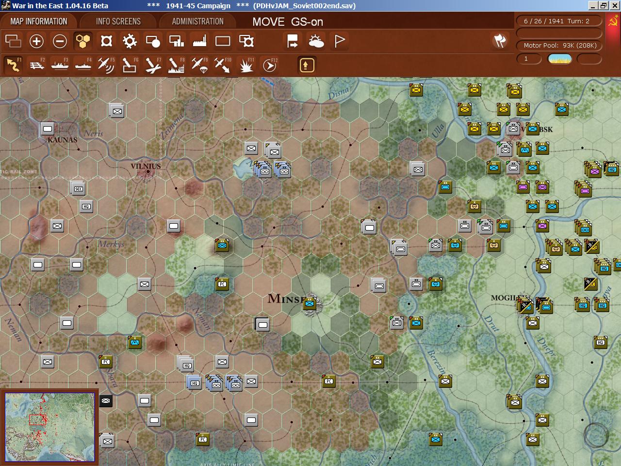
Task: Zoom out with the minus icon
Action: 60,41
